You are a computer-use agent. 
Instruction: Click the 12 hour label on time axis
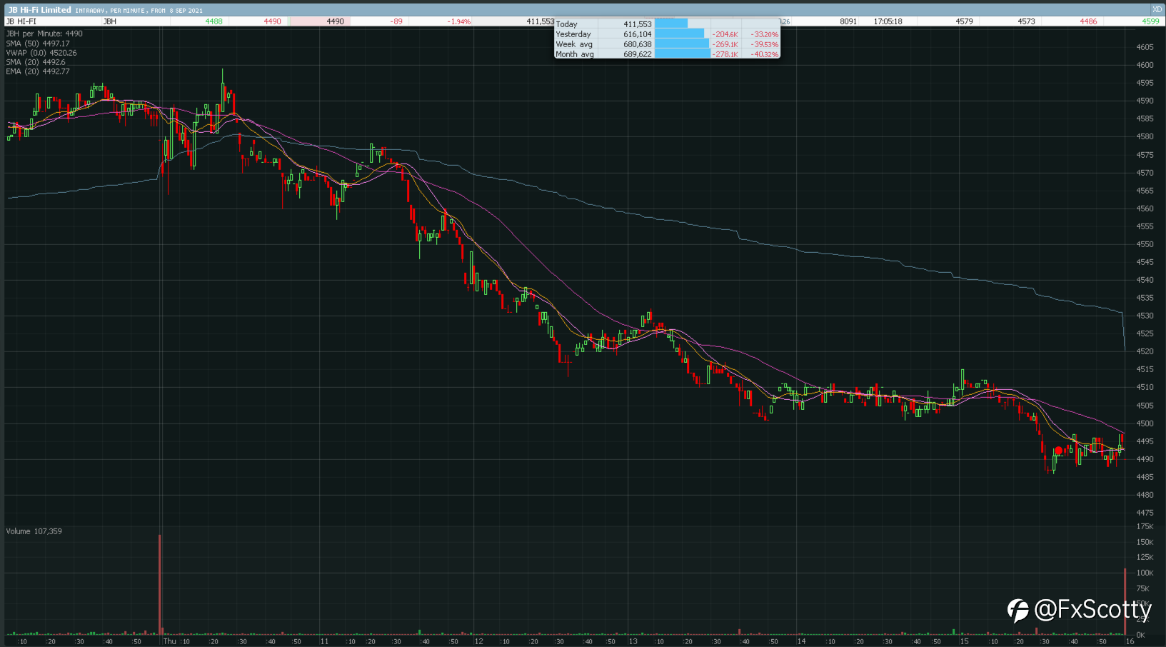point(479,641)
